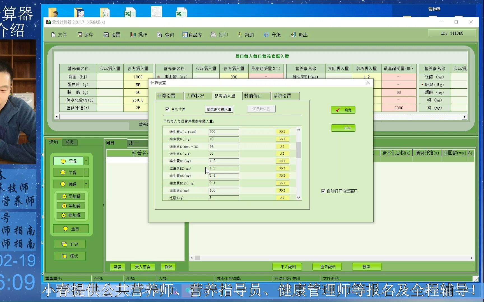Collapse the 早餐 minus expander
The width and height of the screenshot is (484, 302).
click(87, 161)
